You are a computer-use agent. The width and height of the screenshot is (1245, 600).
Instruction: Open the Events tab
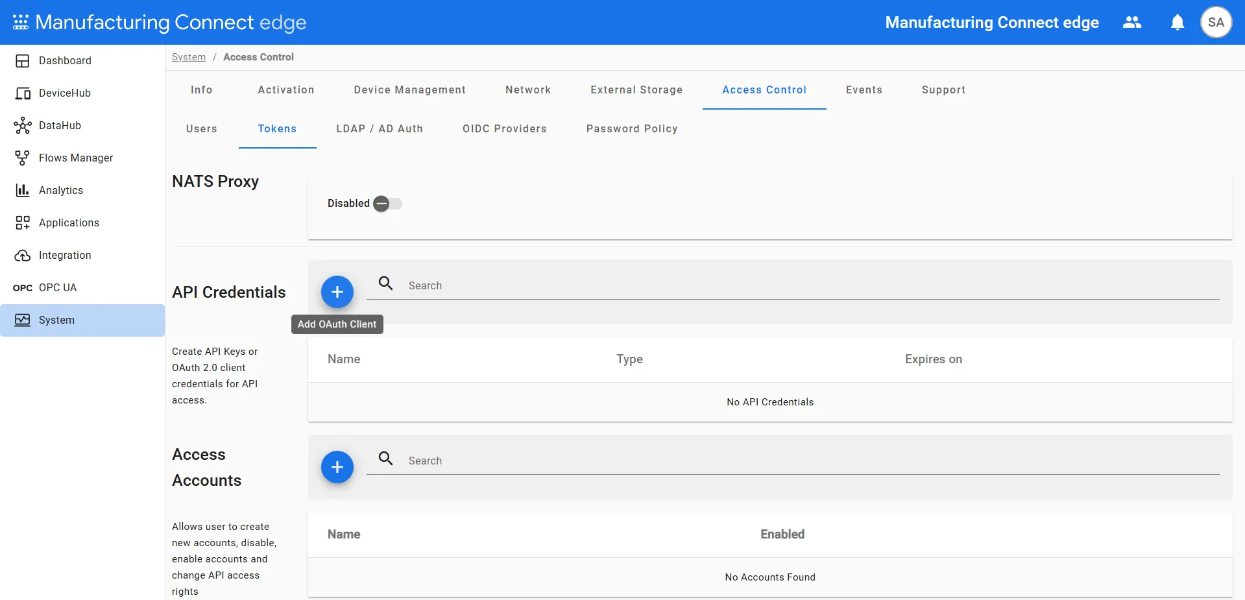(x=864, y=90)
